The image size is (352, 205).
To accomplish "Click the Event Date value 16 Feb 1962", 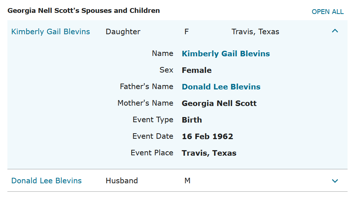I will 207,137.
